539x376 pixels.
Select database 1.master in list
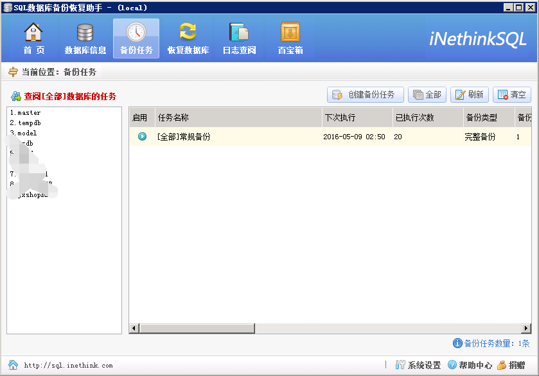tap(25, 113)
